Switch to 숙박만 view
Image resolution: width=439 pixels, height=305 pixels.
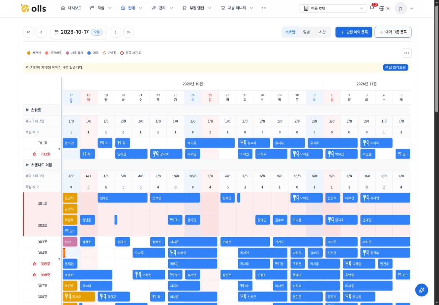coord(290,32)
